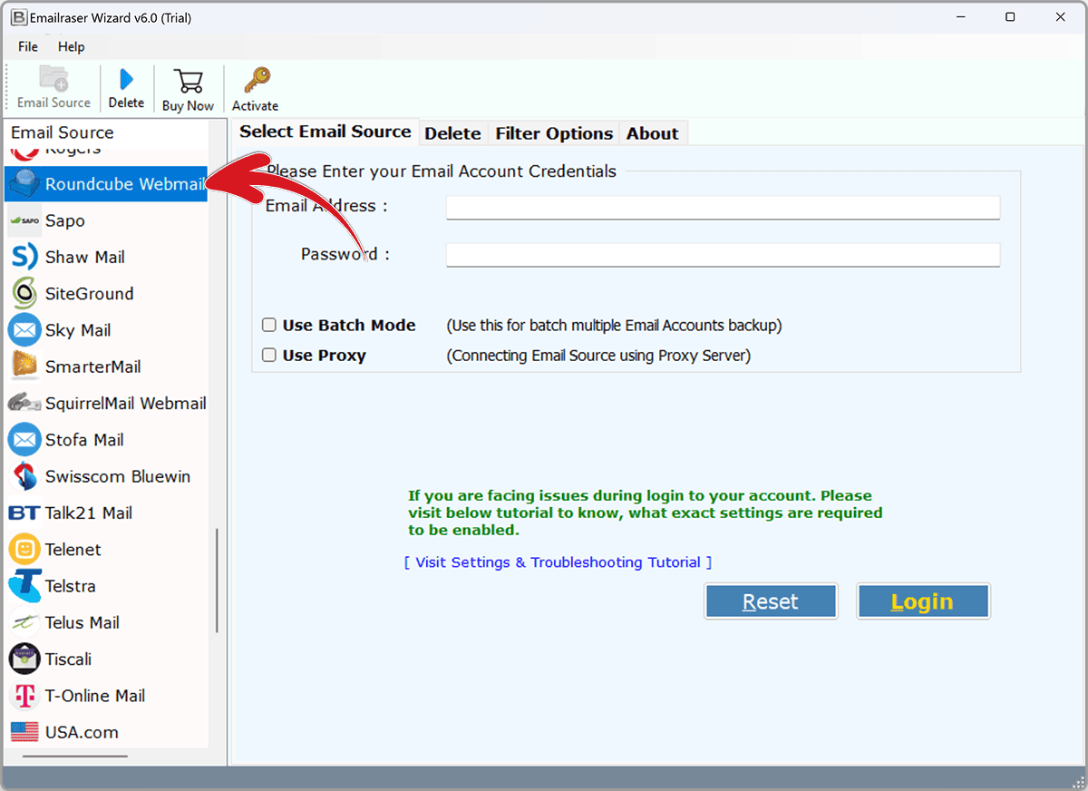Screen dimensions: 1088x791
Task: Select the 'Sapo' text label
Action: tap(65, 220)
